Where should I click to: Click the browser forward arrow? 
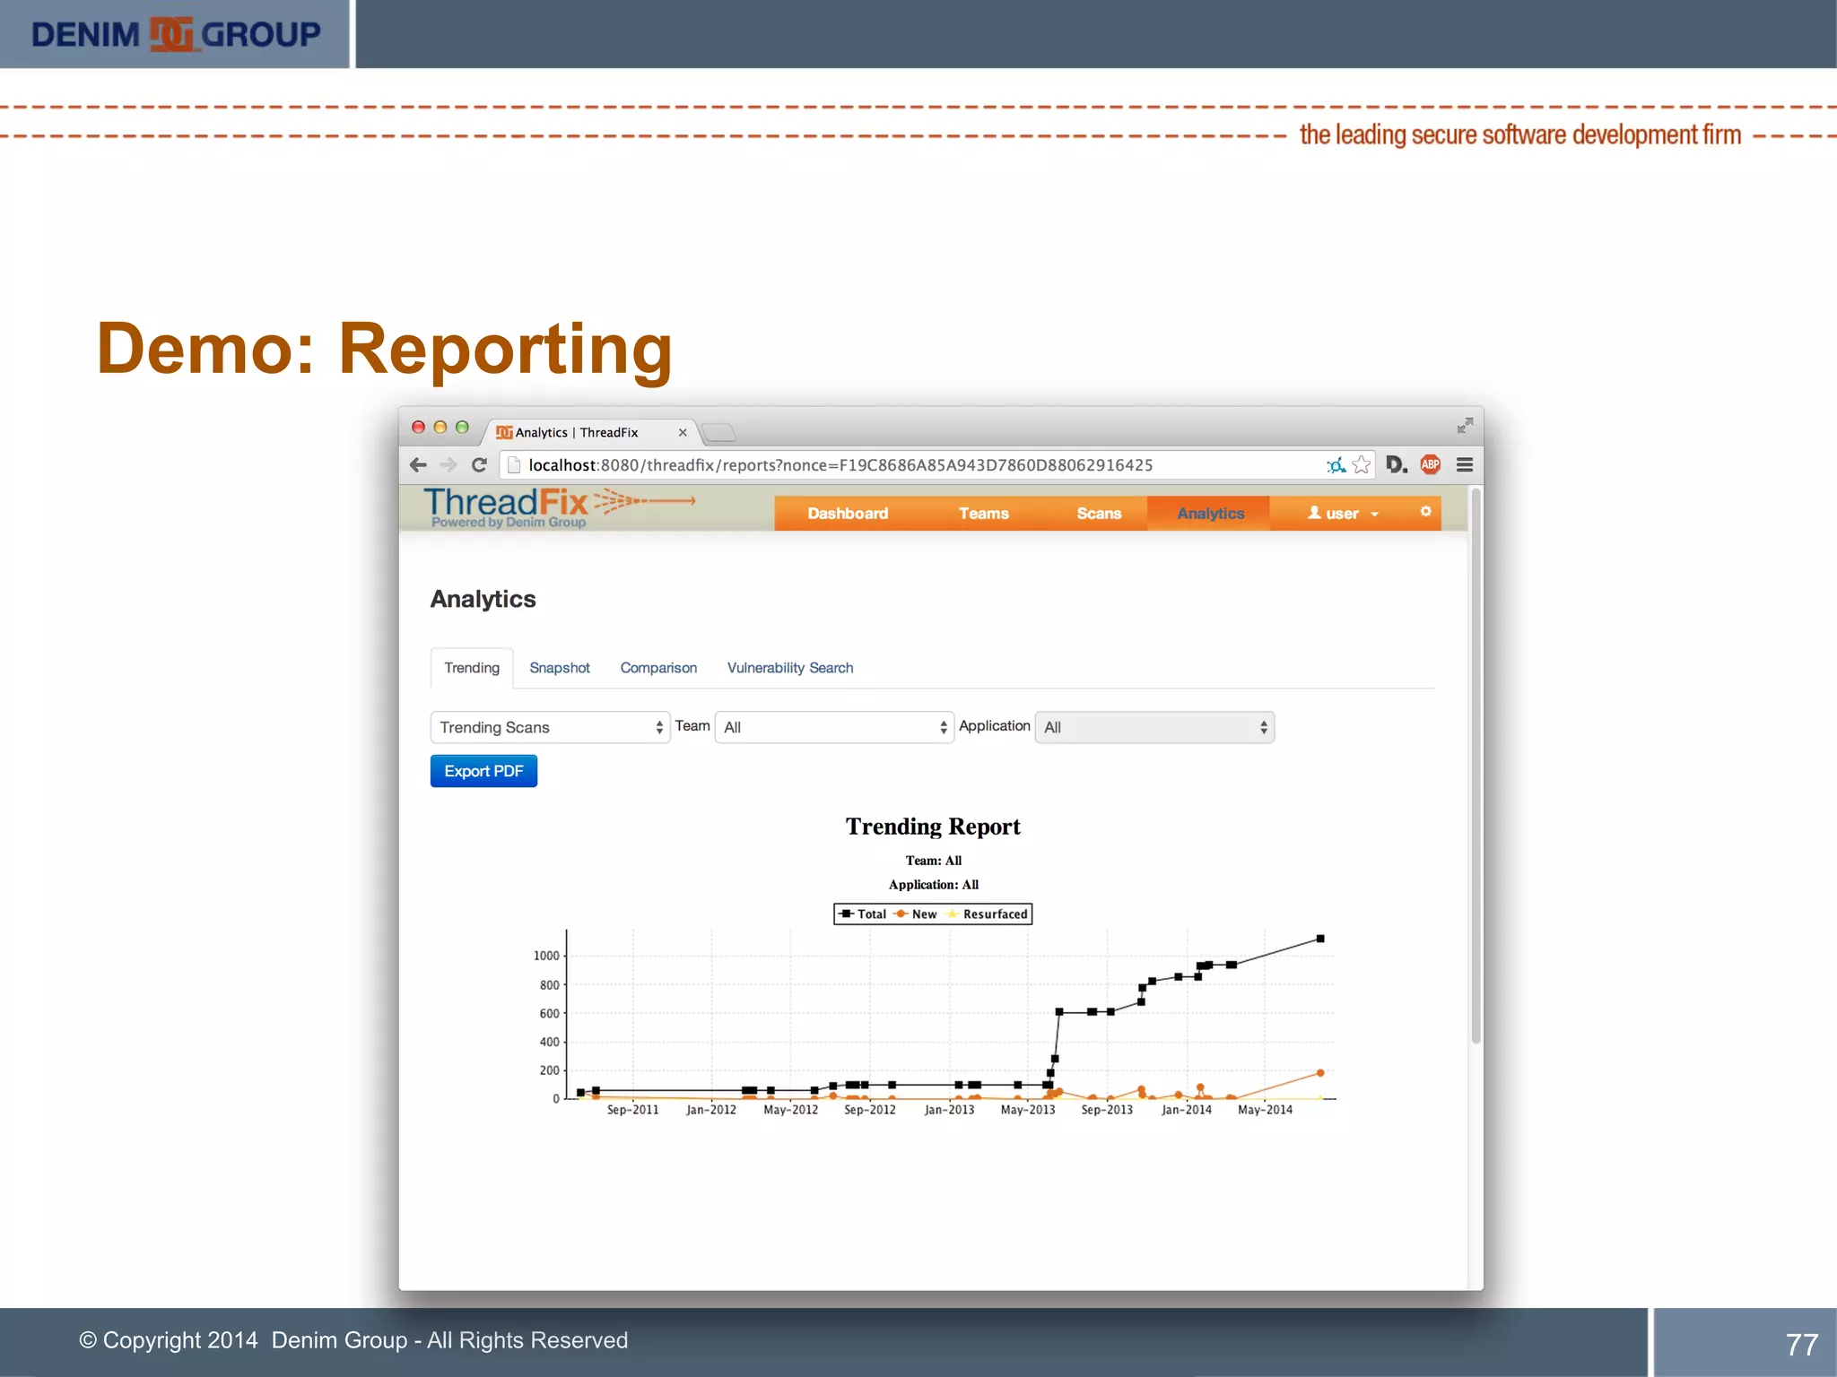pyautogui.click(x=448, y=464)
